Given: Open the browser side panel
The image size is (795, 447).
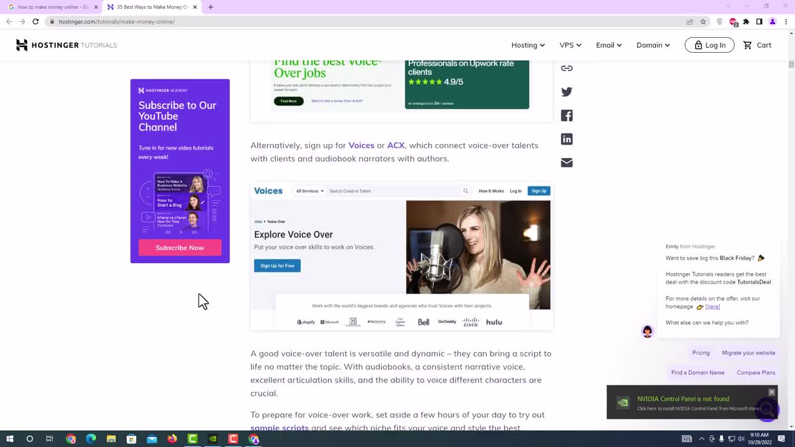Looking at the screenshot, I should [759, 21].
